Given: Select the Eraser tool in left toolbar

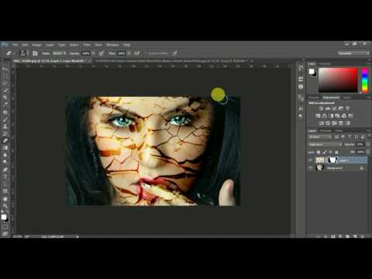Looking at the screenshot, I should point(5,140).
